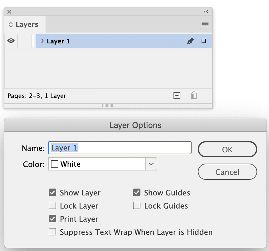
Task: Create a new layer
Action: [177, 96]
